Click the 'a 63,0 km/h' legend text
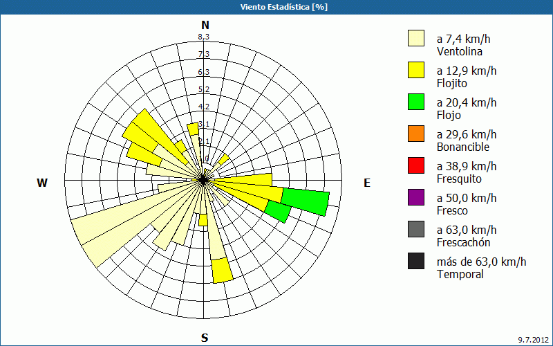The height and width of the screenshot is (346, 553). click(467, 230)
